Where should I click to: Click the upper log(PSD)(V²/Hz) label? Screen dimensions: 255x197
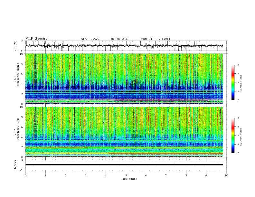(x=241, y=84)
